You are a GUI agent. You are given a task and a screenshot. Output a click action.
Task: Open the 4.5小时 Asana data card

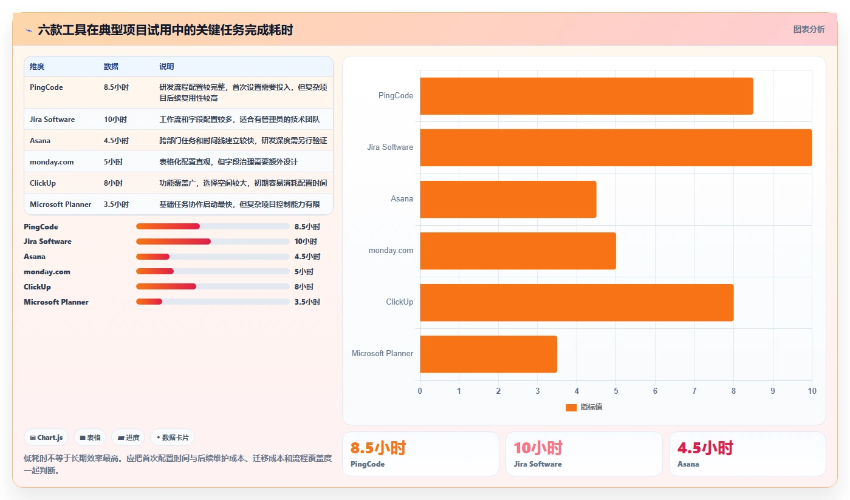(747, 454)
